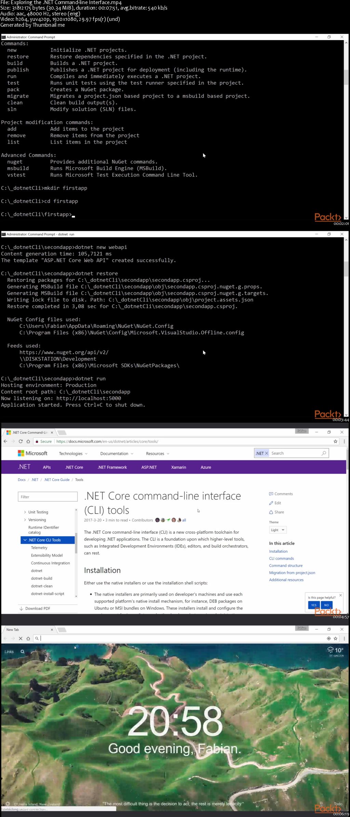Expand the Resources menu
The image size is (350, 817).
(158, 454)
